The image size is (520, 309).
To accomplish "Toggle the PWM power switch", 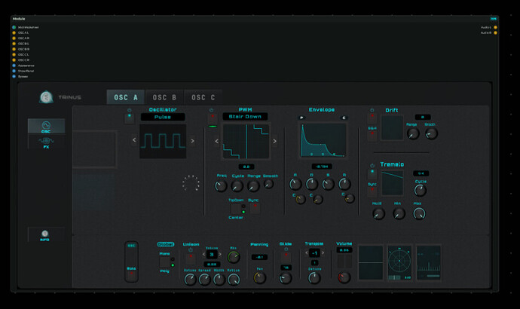I will click(x=213, y=118).
